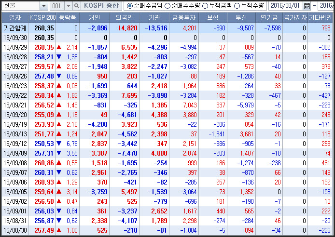This screenshot has height=237, width=335.
Task: Click 투신 value -5,979
Action: point(246,105)
